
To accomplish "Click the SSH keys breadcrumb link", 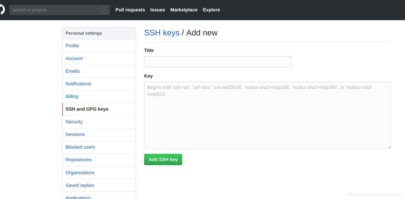I will (162, 33).
